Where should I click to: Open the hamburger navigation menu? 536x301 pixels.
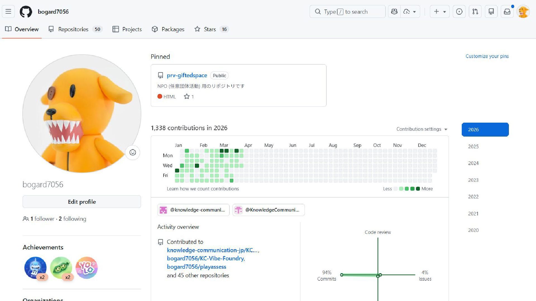point(8,12)
